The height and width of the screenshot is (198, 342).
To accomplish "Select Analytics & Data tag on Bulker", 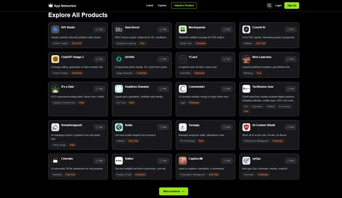I will pyautogui.click(x=124, y=174).
